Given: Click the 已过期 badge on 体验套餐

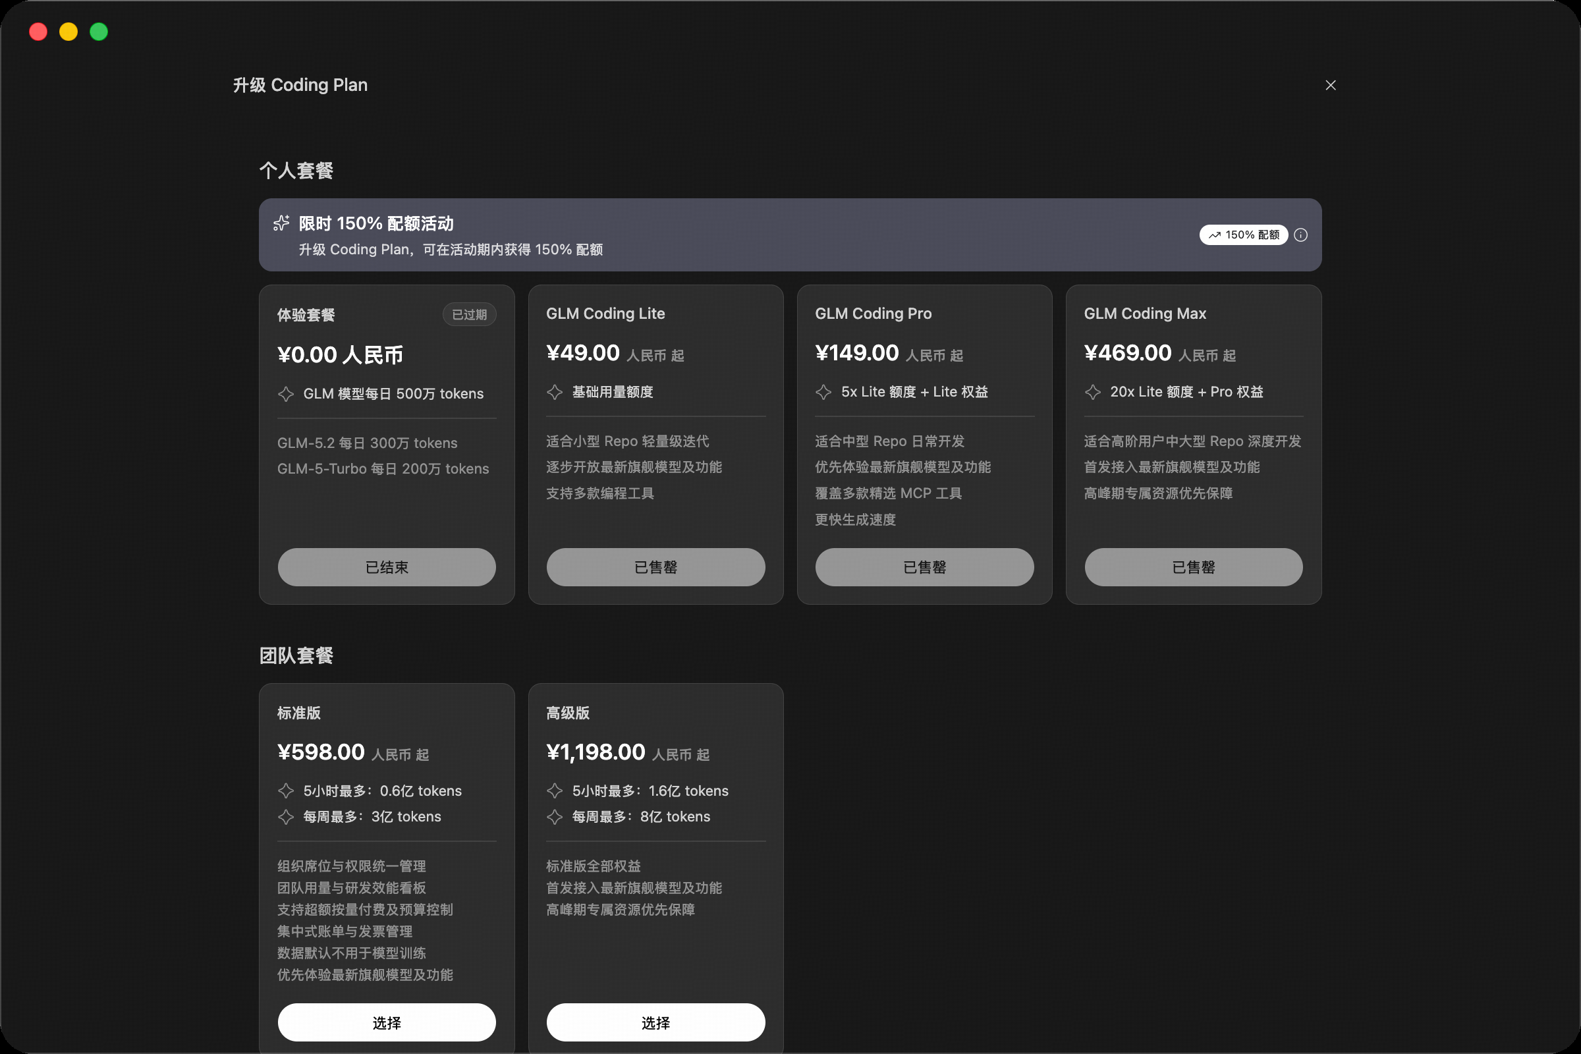Looking at the screenshot, I should point(469,315).
